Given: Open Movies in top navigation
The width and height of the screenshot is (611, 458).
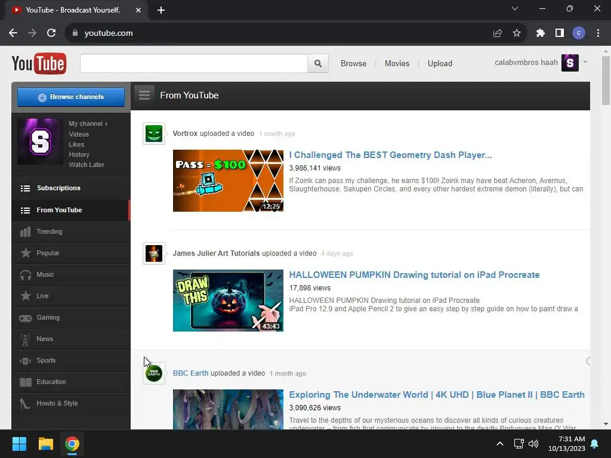Looking at the screenshot, I should click(x=397, y=63).
